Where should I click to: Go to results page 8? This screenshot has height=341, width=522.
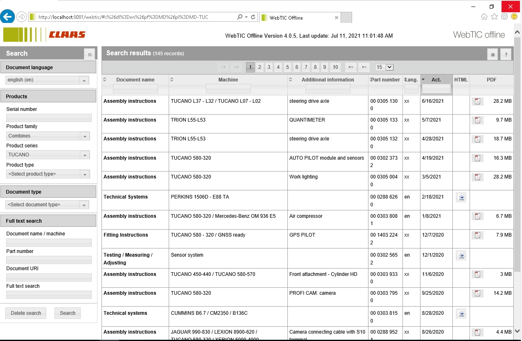[315, 67]
